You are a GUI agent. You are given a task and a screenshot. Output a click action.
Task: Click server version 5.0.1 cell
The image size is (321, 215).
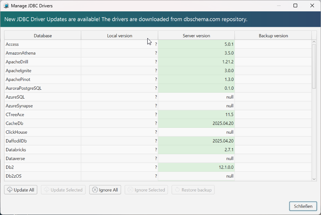tap(196, 44)
